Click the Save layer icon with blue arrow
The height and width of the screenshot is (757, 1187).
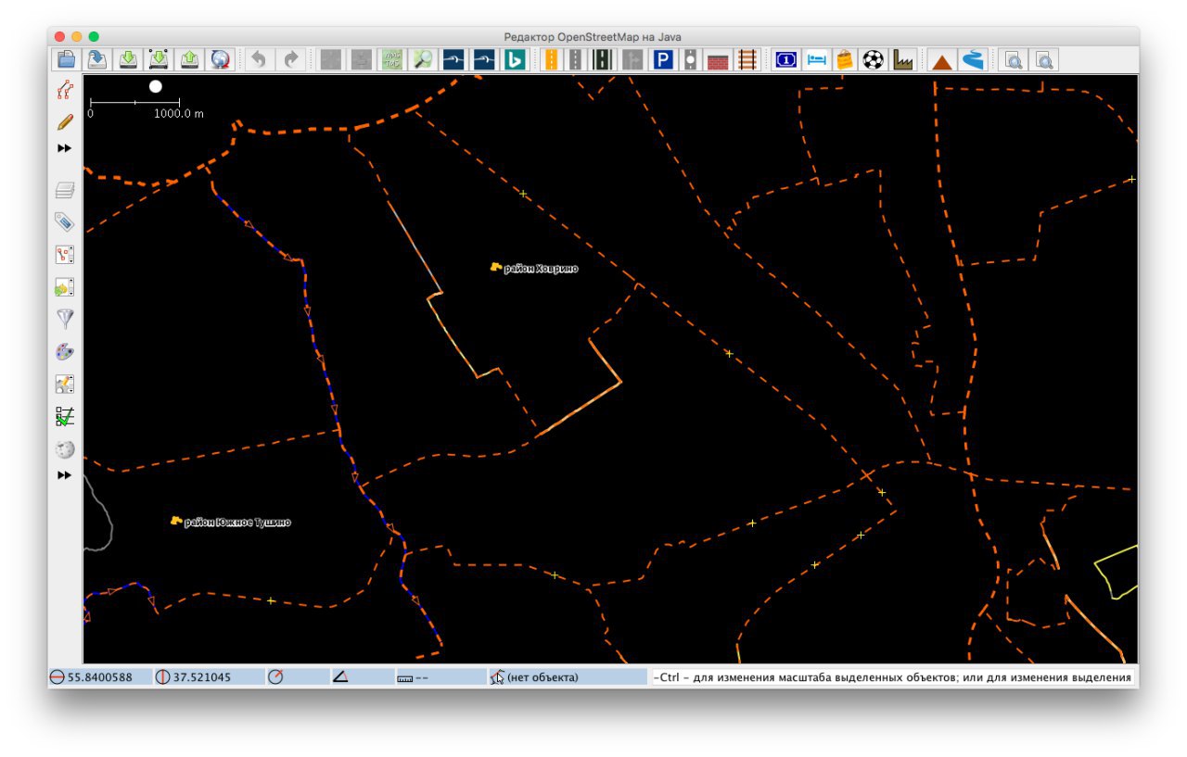click(96, 60)
